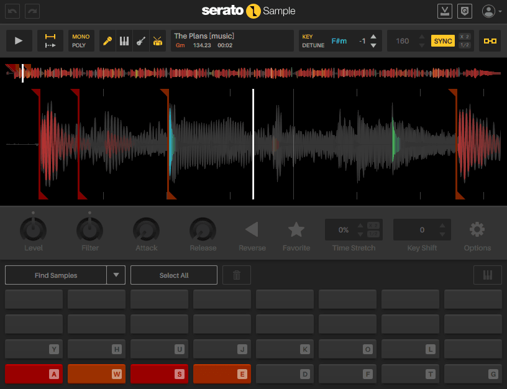The image size is (507, 389).
Task: Click the Find Samples button
Action: pos(56,275)
